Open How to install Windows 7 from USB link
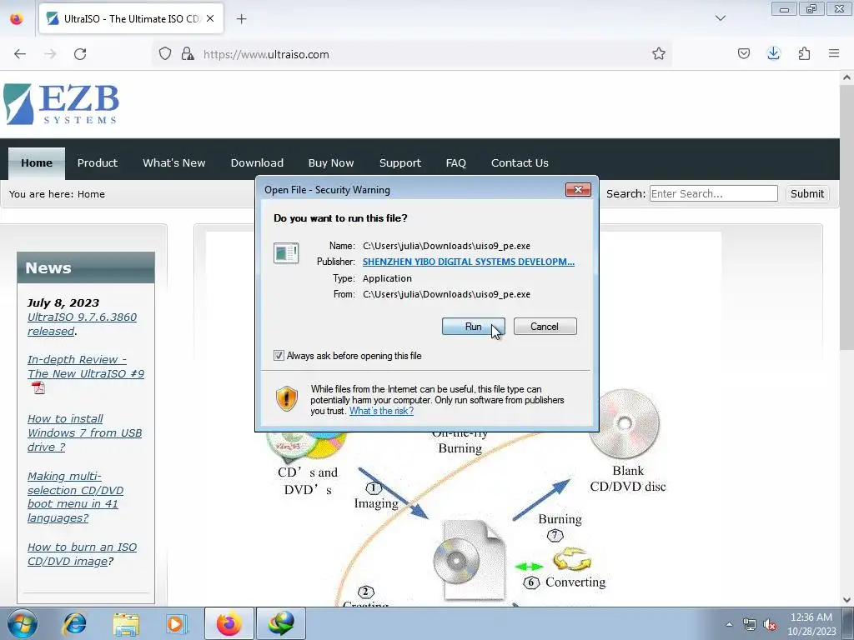The image size is (854, 640). [x=84, y=432]
